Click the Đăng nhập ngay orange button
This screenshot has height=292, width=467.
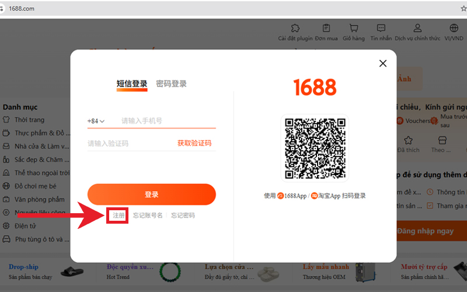[x=432, y=231]
